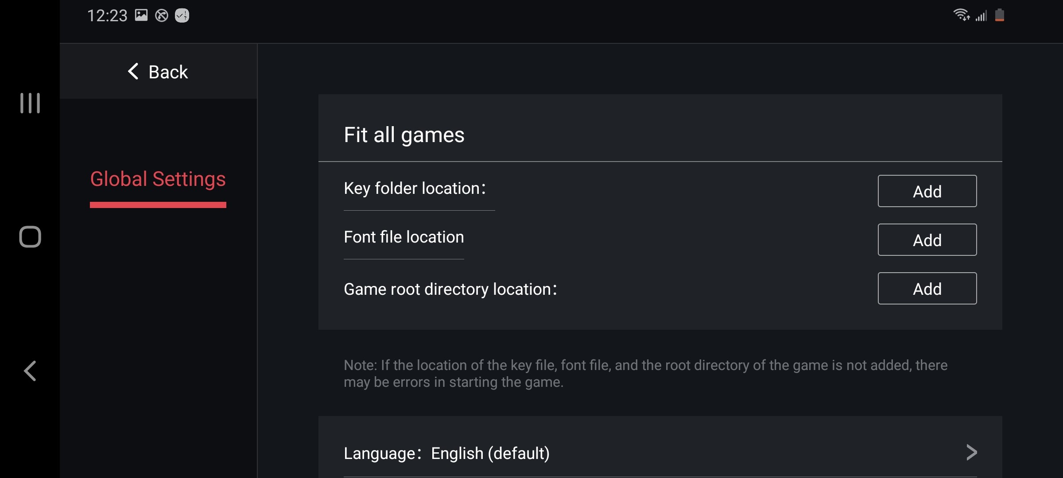Viewport: 1063px width, 478px height.
Task: Tap the checkmark notification icon in status bar
Action: tap(181, 15)
